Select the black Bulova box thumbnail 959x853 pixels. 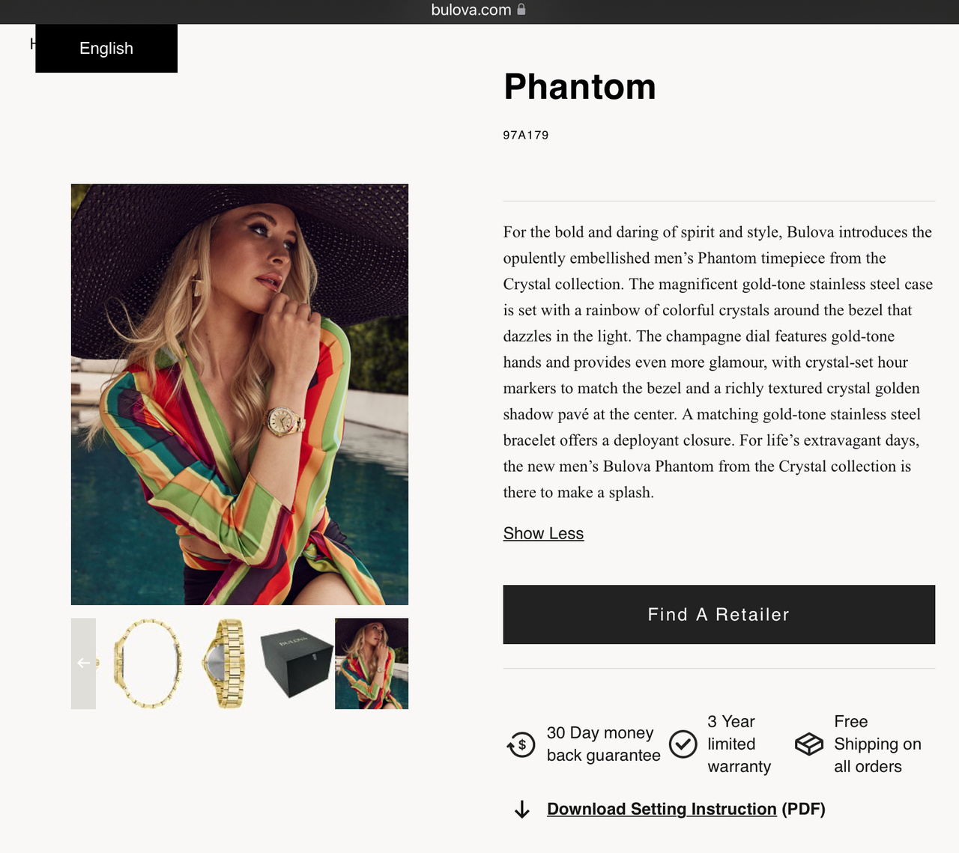click(296, 664)
